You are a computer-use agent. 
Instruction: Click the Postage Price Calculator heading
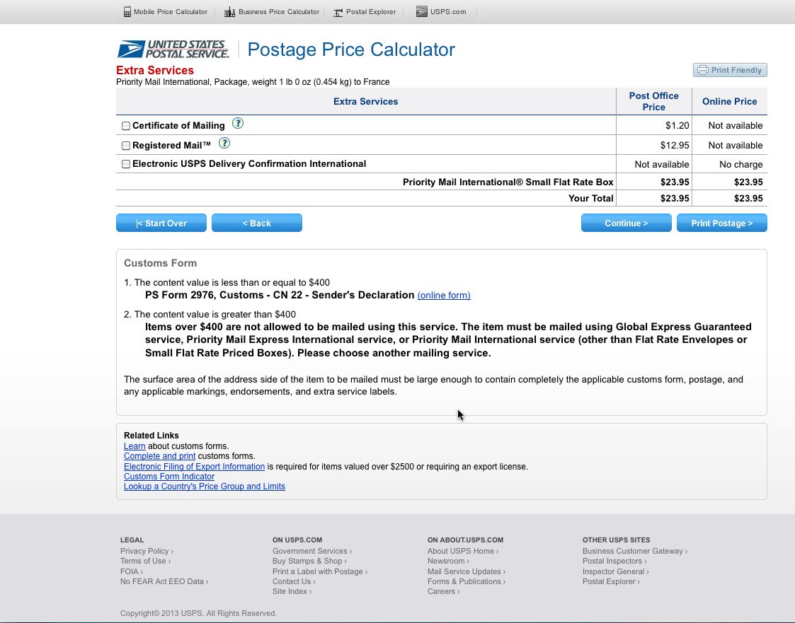click(351, 50)
